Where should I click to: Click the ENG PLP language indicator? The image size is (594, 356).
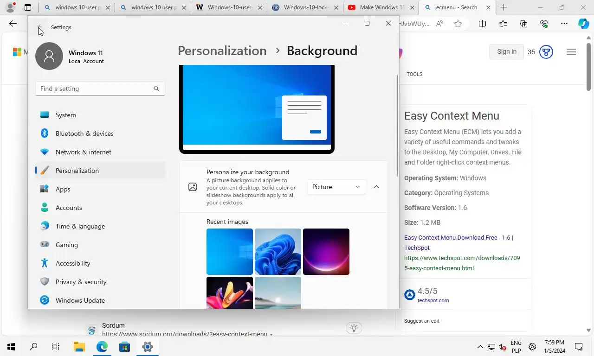(516, 347)
